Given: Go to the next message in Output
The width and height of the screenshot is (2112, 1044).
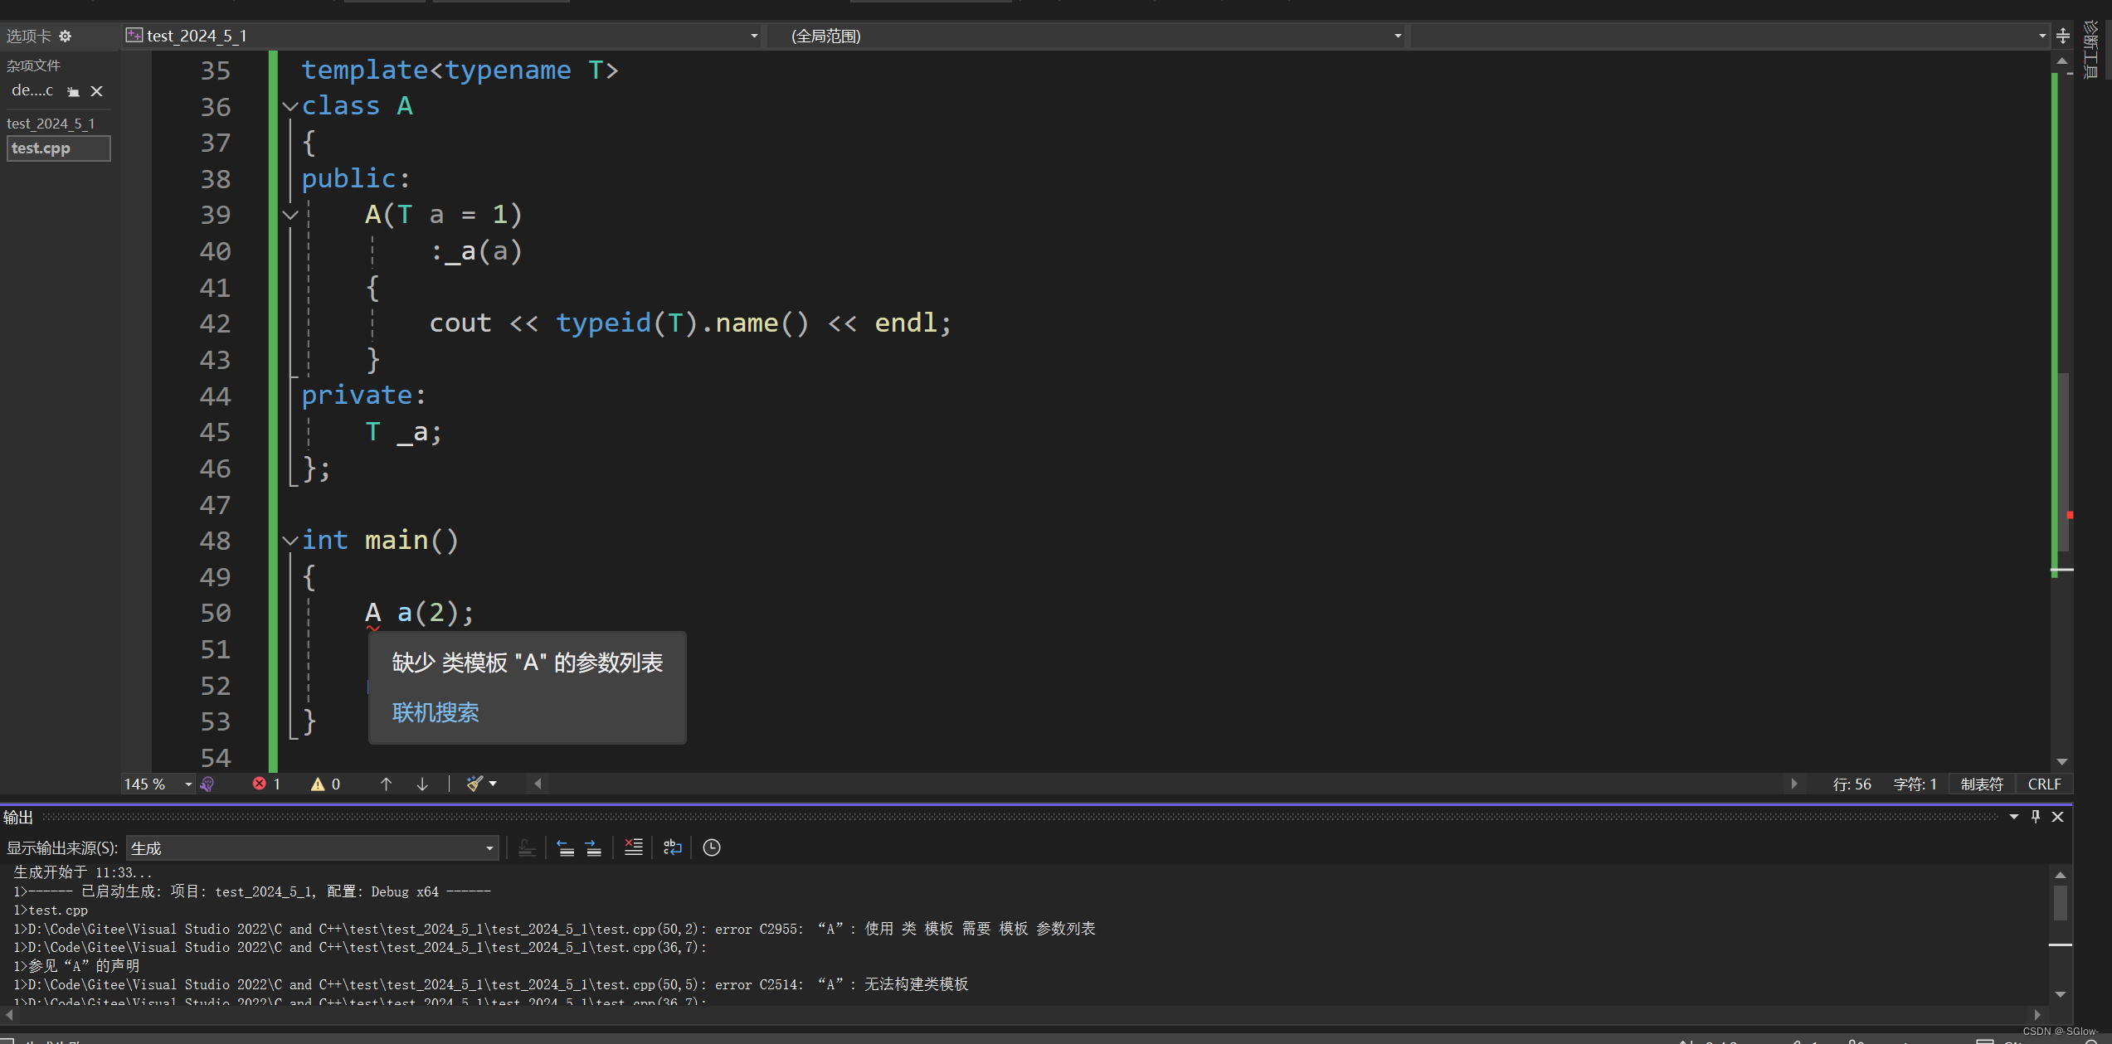Looking at the screenshot, I should click(593, 847).
